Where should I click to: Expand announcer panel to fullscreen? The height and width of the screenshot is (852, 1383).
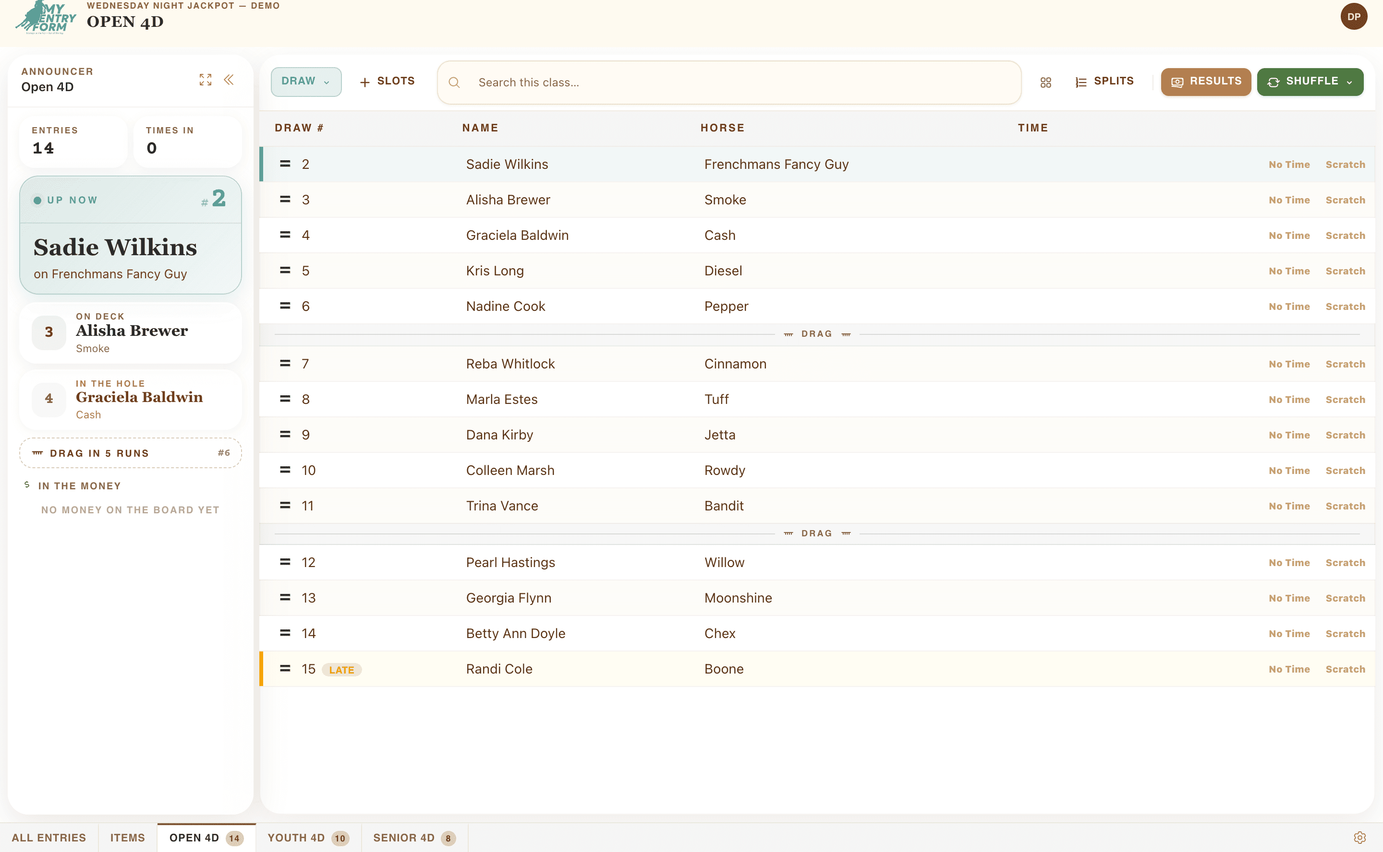206,80
